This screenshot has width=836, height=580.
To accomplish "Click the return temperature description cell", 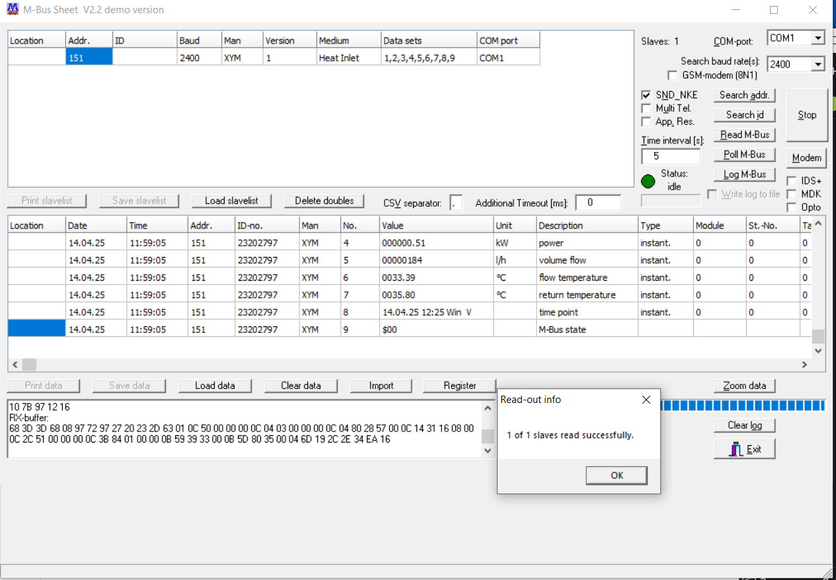I will tap(587, 294).
